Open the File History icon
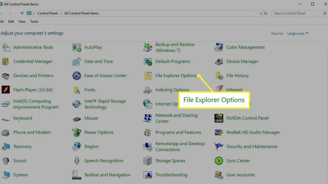The image size is (328, 184). pyautogui.click(x=219, y=76)
